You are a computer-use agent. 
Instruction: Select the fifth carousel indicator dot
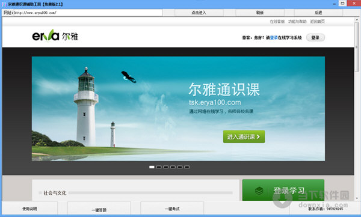click(180, 167)
